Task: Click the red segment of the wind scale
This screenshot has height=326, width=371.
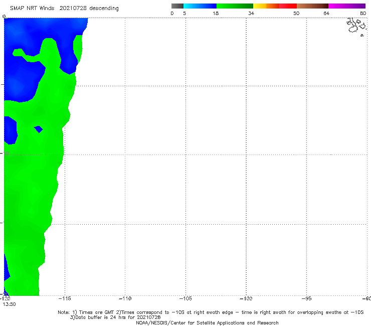Action: pos(288,6)
